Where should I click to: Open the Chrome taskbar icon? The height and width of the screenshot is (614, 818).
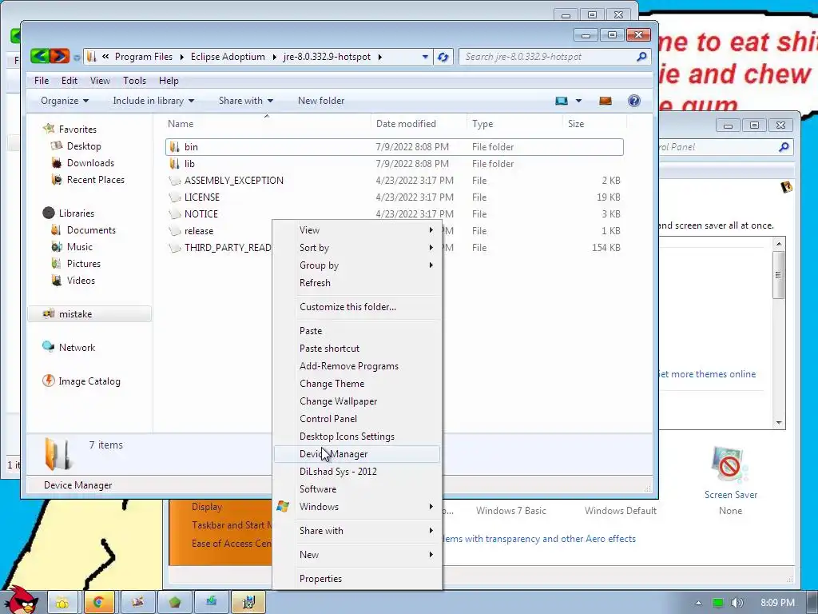[98, 603]
